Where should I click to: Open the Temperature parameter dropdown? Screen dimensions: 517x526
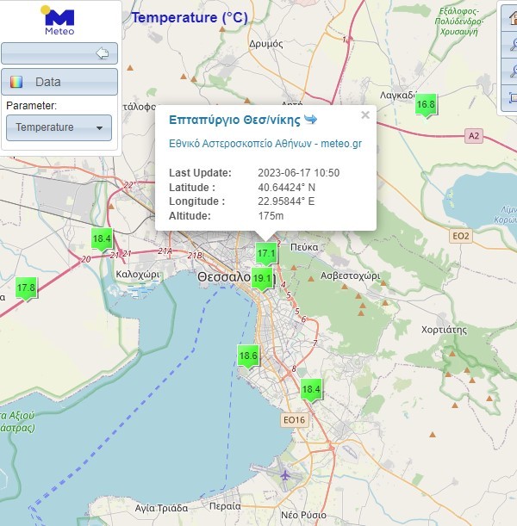59,127
